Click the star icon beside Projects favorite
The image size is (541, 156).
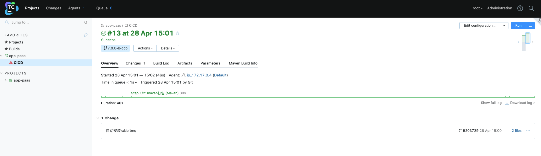click(x=6, y=42)
